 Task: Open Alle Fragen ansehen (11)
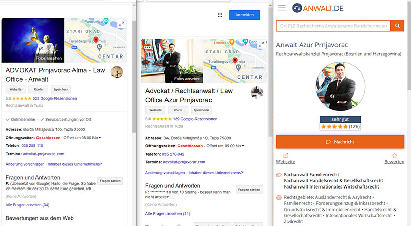click(x=168, y=214)
